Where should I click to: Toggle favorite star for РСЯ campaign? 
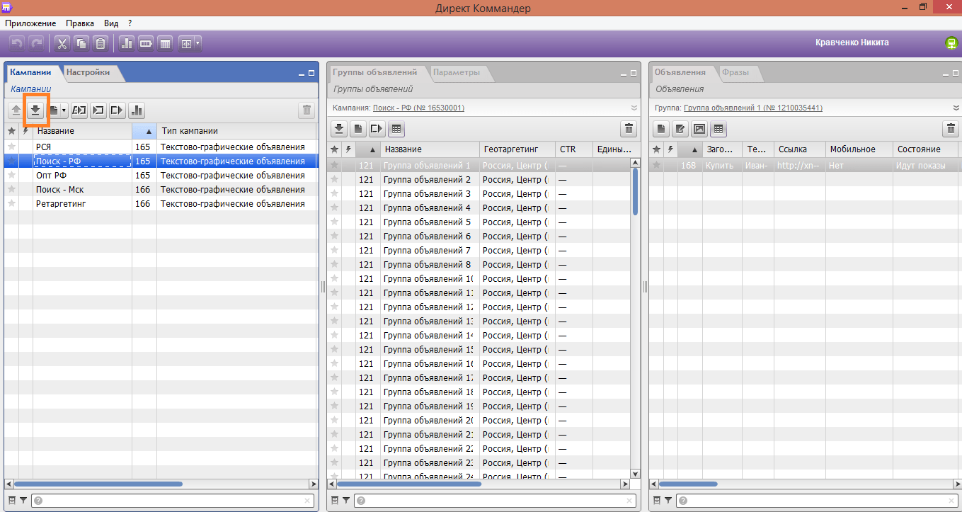click(11, 147)
